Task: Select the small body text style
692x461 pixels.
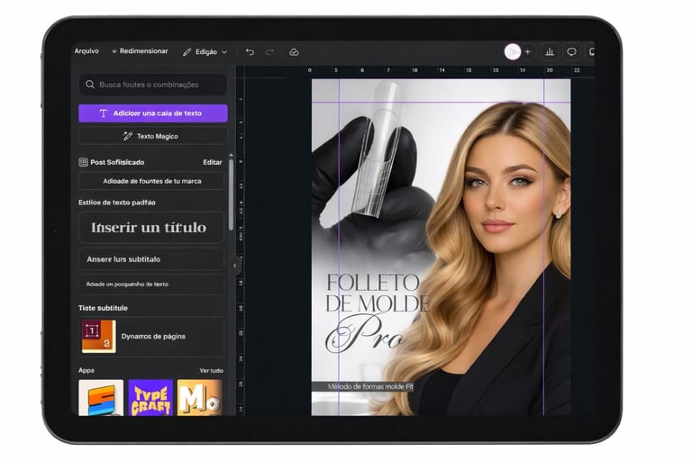Action: pos(151,285)
